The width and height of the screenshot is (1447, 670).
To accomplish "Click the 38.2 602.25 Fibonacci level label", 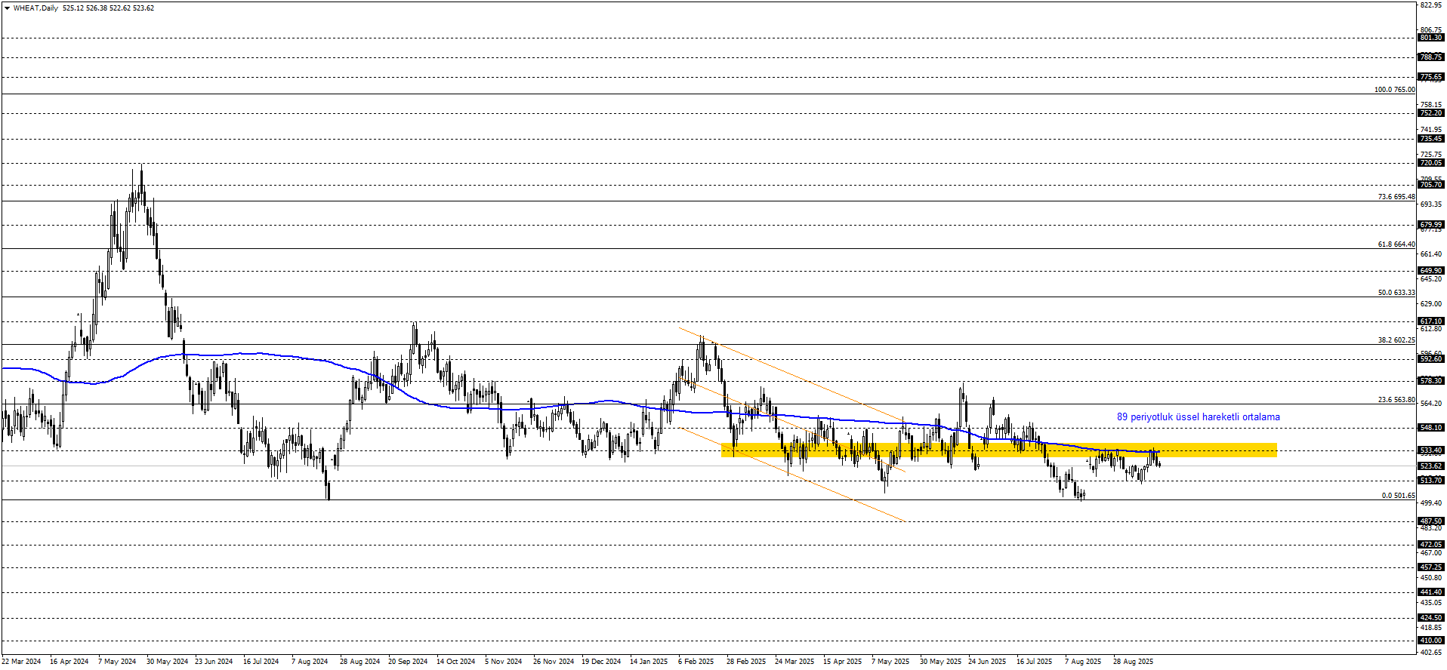I will click(1396, 340).
